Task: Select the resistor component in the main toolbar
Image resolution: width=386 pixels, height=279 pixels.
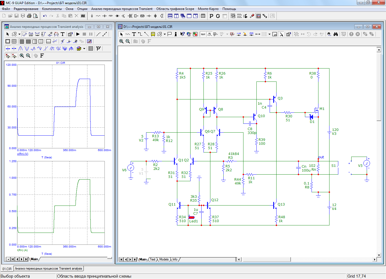Action: [98, 16]
